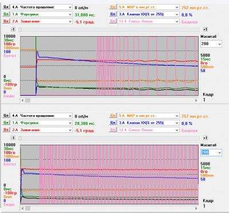Open the bottom panel 'Форсунки' channel dropdown
This screenshot has width=229, height=213.
[41, 123]
